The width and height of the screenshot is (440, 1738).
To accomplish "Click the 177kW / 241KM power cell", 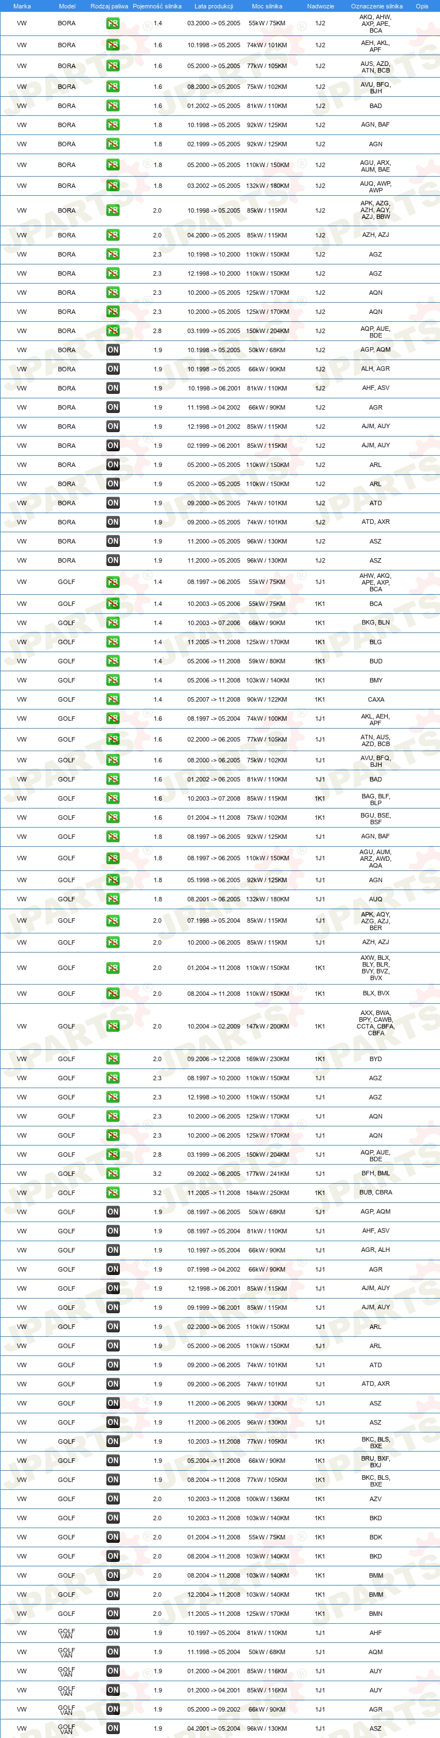I will tap(267, 1173).
